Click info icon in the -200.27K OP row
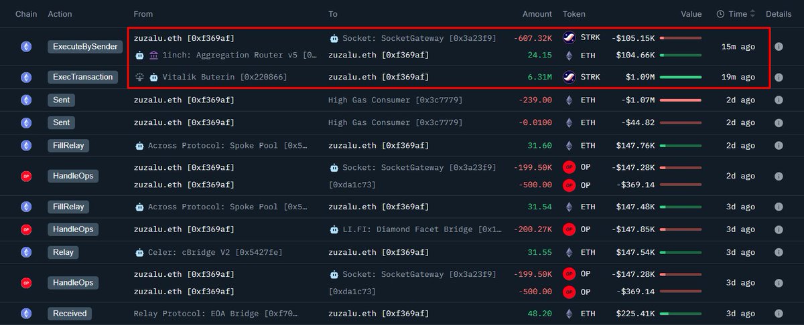Screen dimensions: 804x325 coord(779,229)
